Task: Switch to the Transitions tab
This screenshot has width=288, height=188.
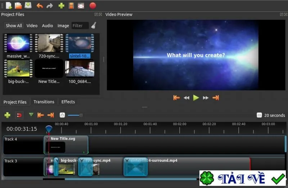Action: coord(44,102)
